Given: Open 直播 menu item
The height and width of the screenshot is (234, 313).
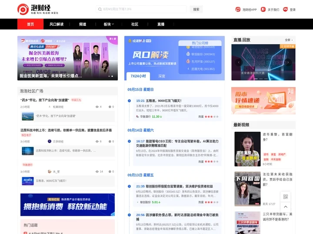Looking at the screenshot, I should 161,24.
